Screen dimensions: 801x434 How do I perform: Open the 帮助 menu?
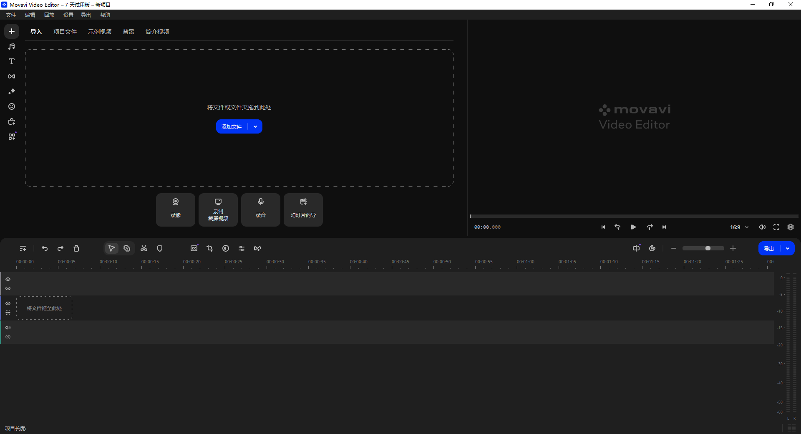[x=105, y=15]
